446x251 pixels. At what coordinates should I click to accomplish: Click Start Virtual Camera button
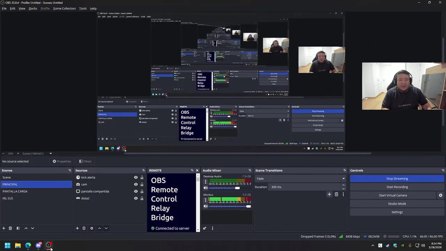(393, 195)
